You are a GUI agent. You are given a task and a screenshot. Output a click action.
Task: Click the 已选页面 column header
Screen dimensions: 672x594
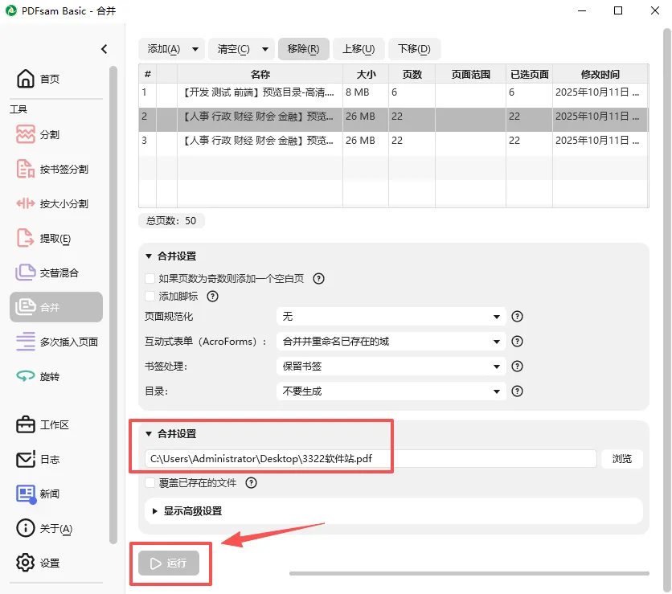529,74
